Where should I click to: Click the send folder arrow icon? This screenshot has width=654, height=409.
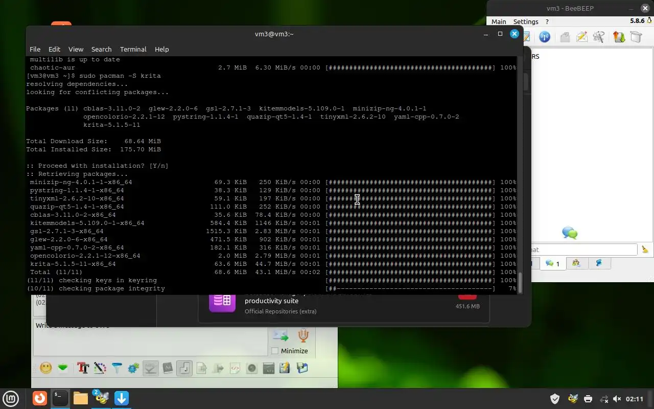pos(218,368)
